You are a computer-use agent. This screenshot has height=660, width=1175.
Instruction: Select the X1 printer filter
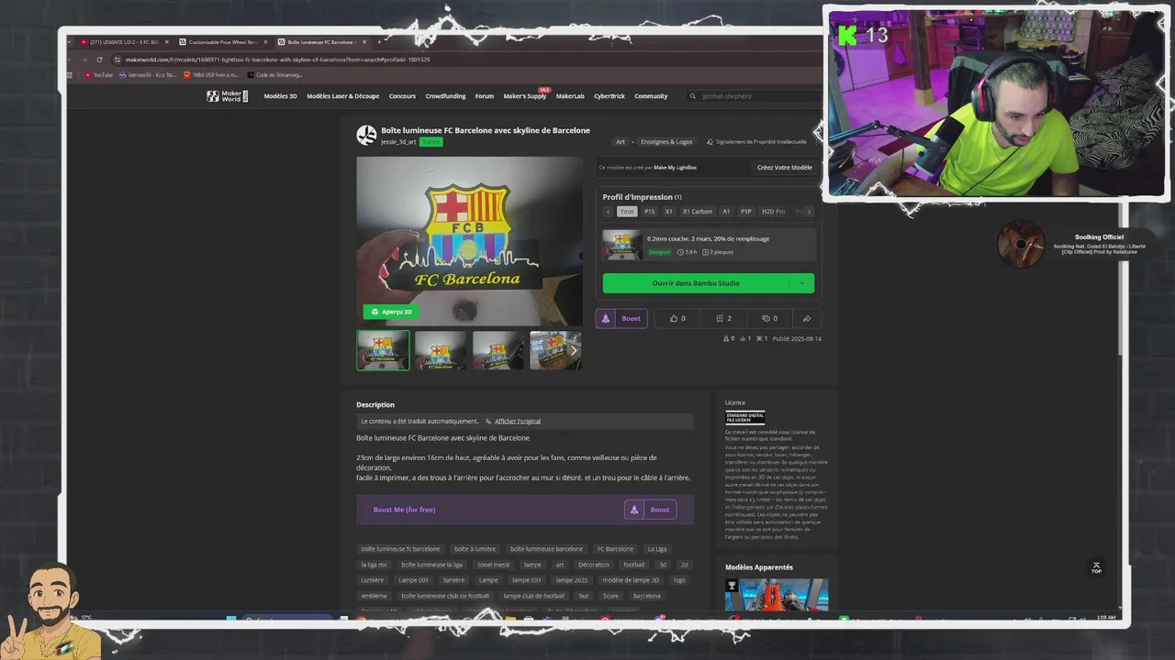[x=668, y=211]
